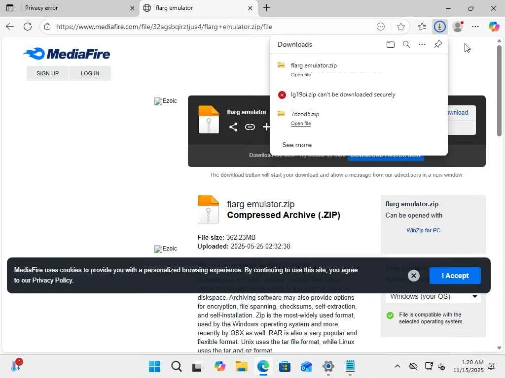505x378 pixels.
Task: Reload the page with the refresh icon
Action: [x=28, y=27]
